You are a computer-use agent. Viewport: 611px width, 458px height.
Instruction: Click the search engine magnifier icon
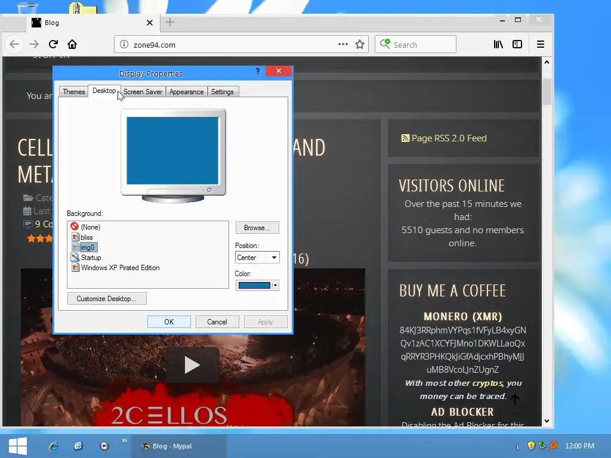point(385,44)
